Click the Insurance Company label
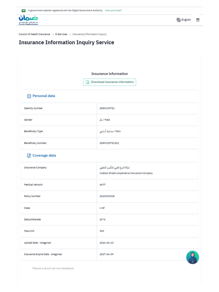 tap(35, 168)
